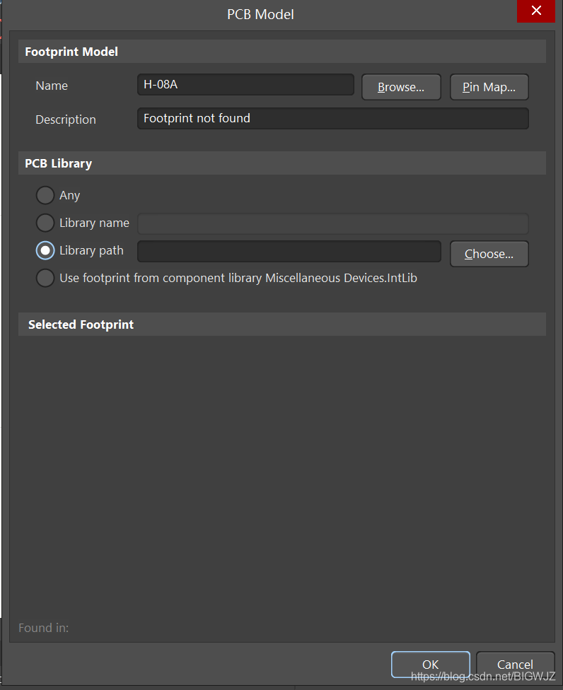Click the Name field containing H-08A
The height and width of the screenshot is (690, 563).
pos(245,85)
